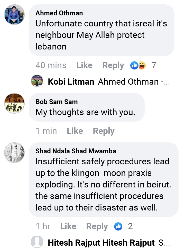Click the laughing reaction emoji icon

click(142, 66)
